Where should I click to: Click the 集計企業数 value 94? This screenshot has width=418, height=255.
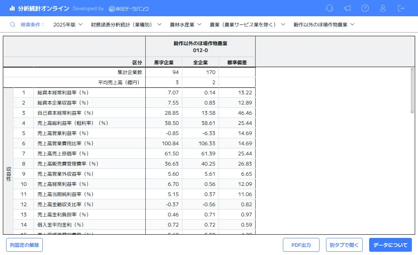(x=175, y=72)
